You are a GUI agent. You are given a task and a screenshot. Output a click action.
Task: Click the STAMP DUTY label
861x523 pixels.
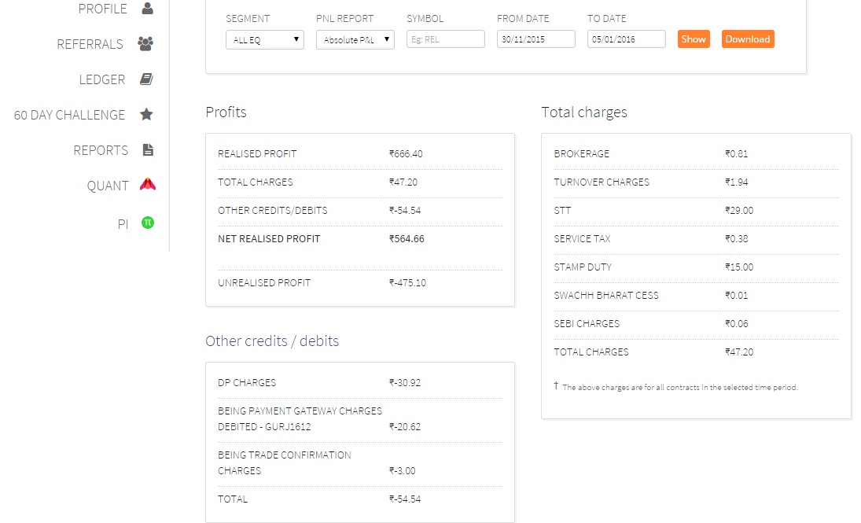click(x=583, y=267)
